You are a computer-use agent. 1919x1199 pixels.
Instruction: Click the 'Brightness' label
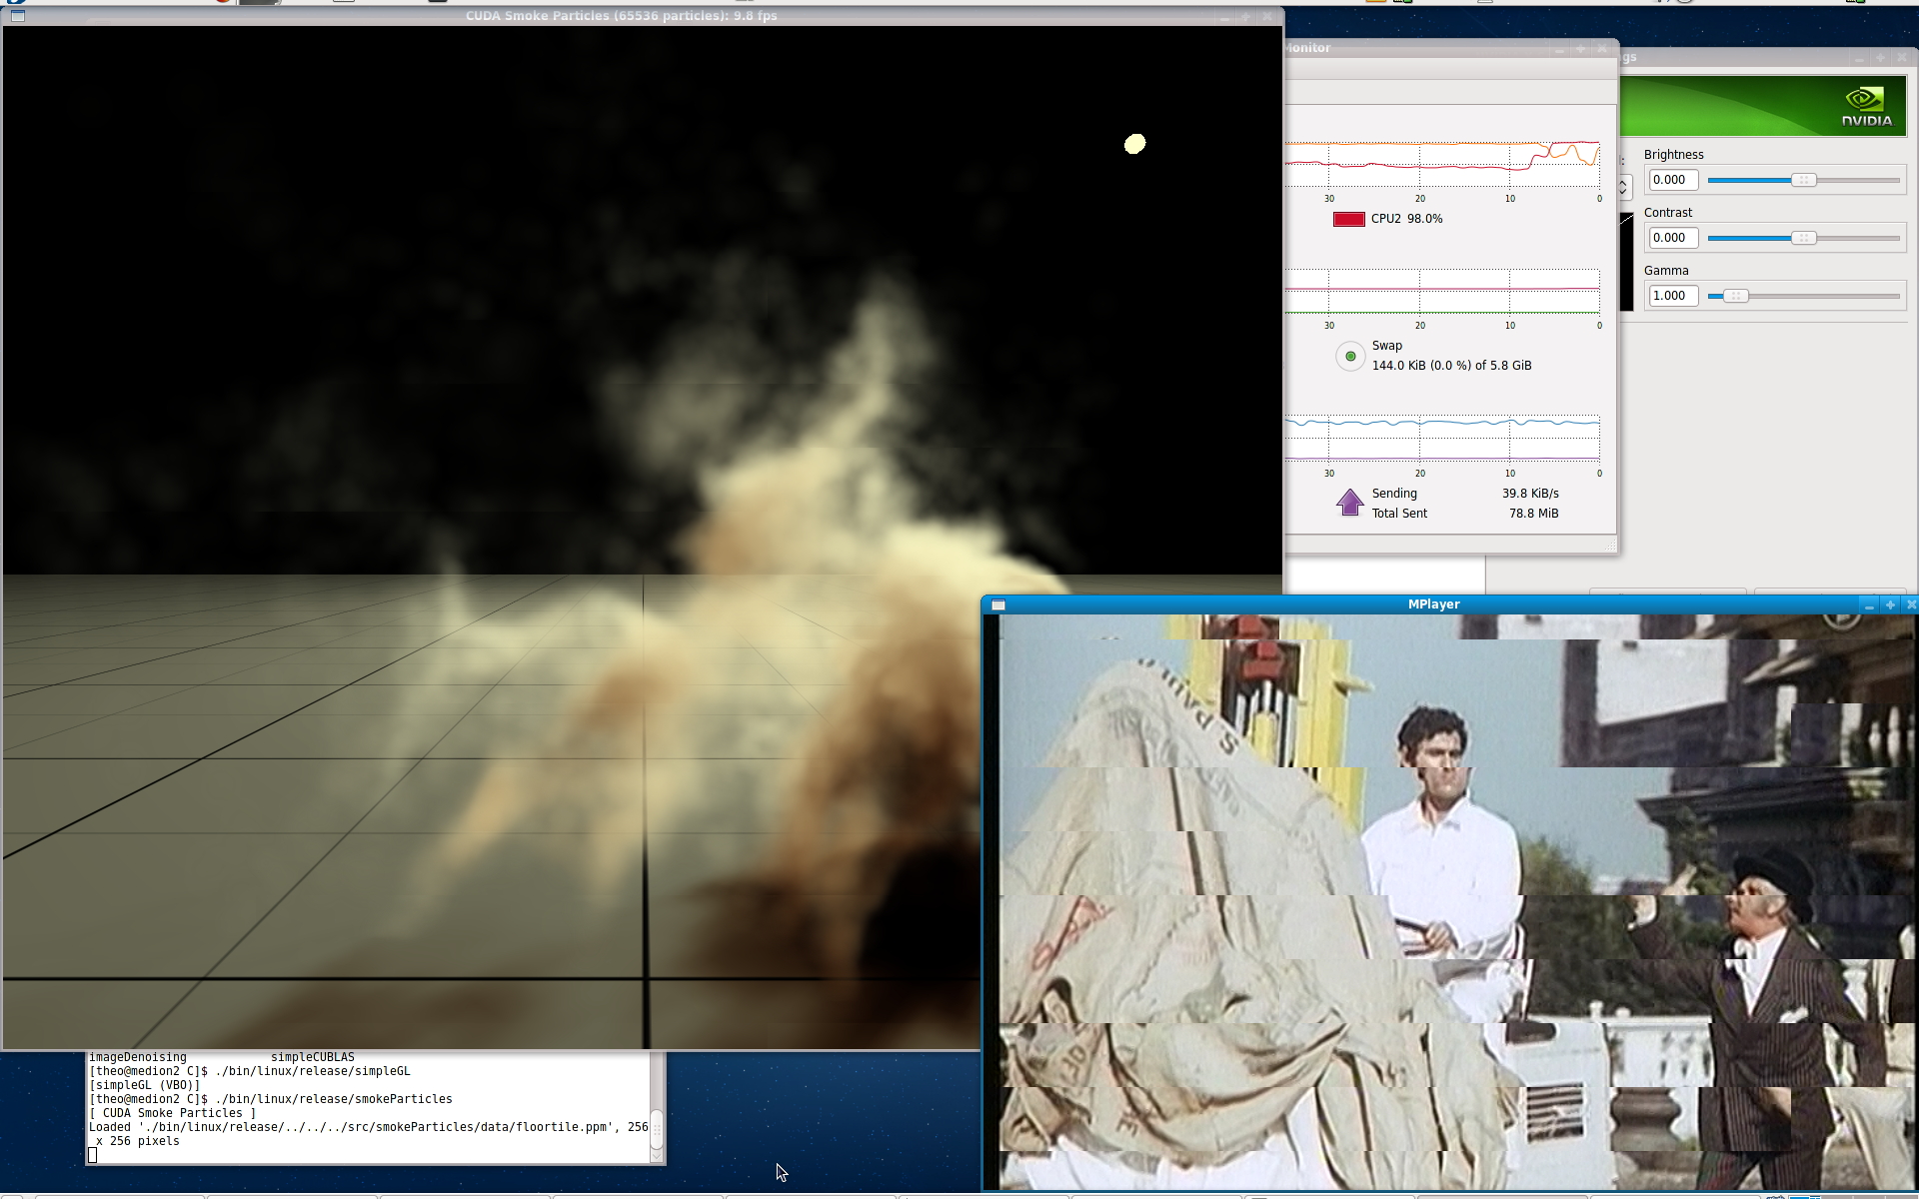tap(1673, 155)
